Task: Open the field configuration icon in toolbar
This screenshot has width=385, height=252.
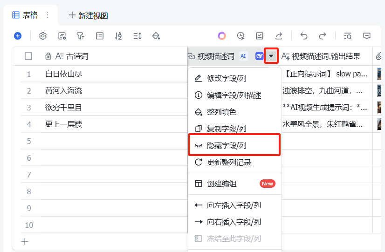Action: pos(62,36)
